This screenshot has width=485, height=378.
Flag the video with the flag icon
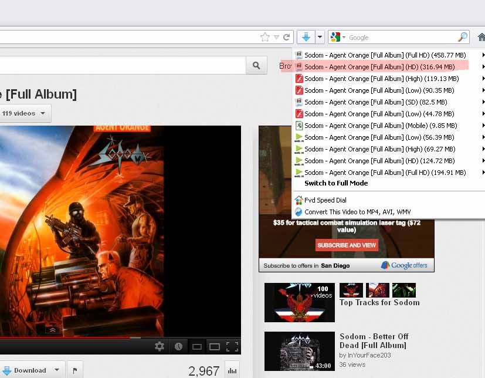tap(75, 370)
